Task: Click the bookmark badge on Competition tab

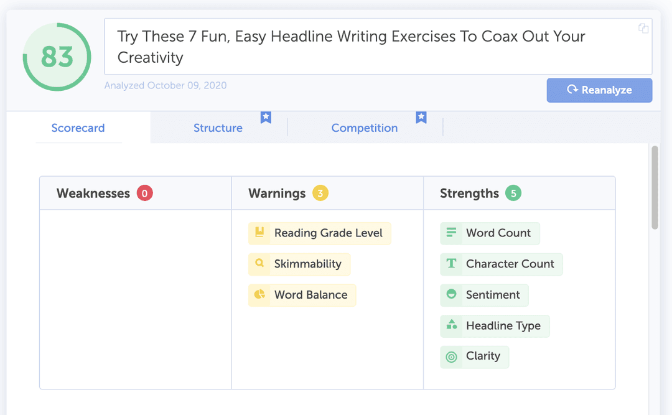Action: 421,117
